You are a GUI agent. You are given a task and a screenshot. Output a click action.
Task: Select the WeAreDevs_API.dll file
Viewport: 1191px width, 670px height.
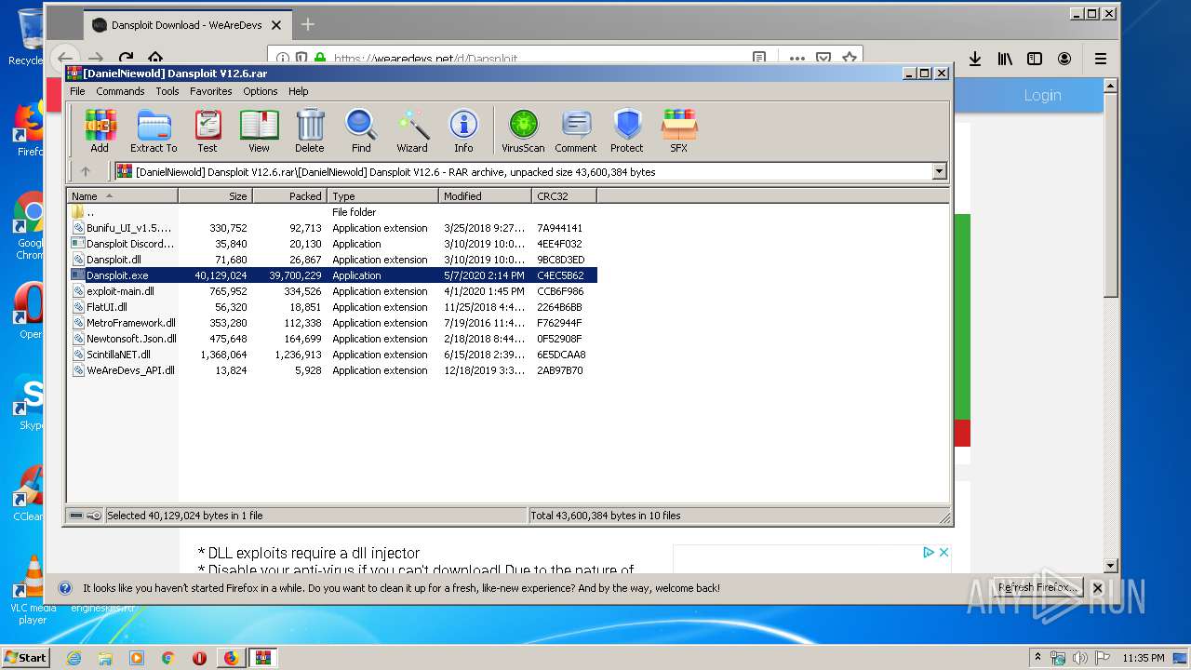(x=332, y=370)
